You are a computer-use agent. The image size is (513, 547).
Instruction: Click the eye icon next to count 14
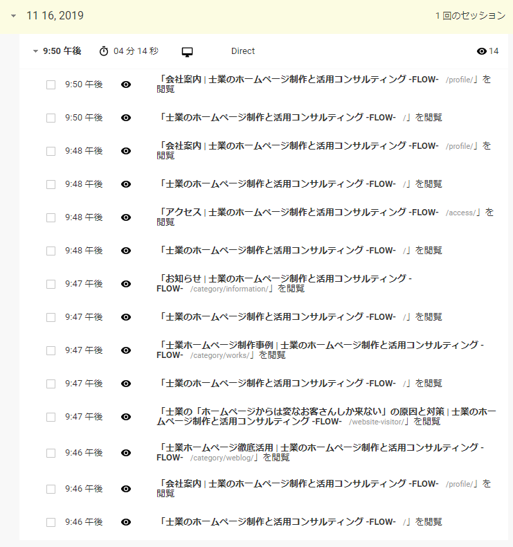click(x=481, y=51)
